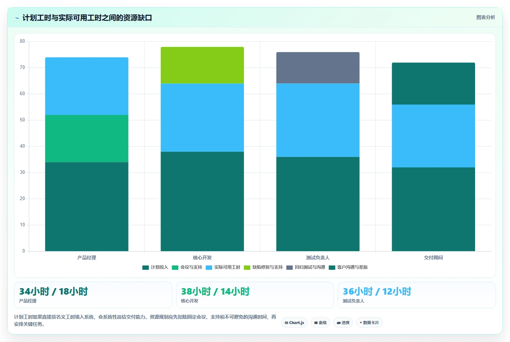The image size is (510, 342).
Task: Click the 产品经理 x-axis label
Action: (x=87, y=258)
